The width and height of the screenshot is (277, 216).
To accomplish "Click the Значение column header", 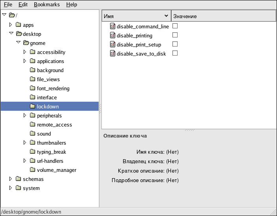I will coord(223,16).
